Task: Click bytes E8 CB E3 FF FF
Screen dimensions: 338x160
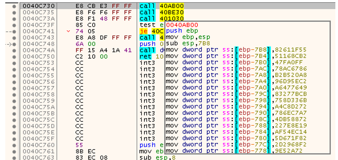Action: click(104, 6)
